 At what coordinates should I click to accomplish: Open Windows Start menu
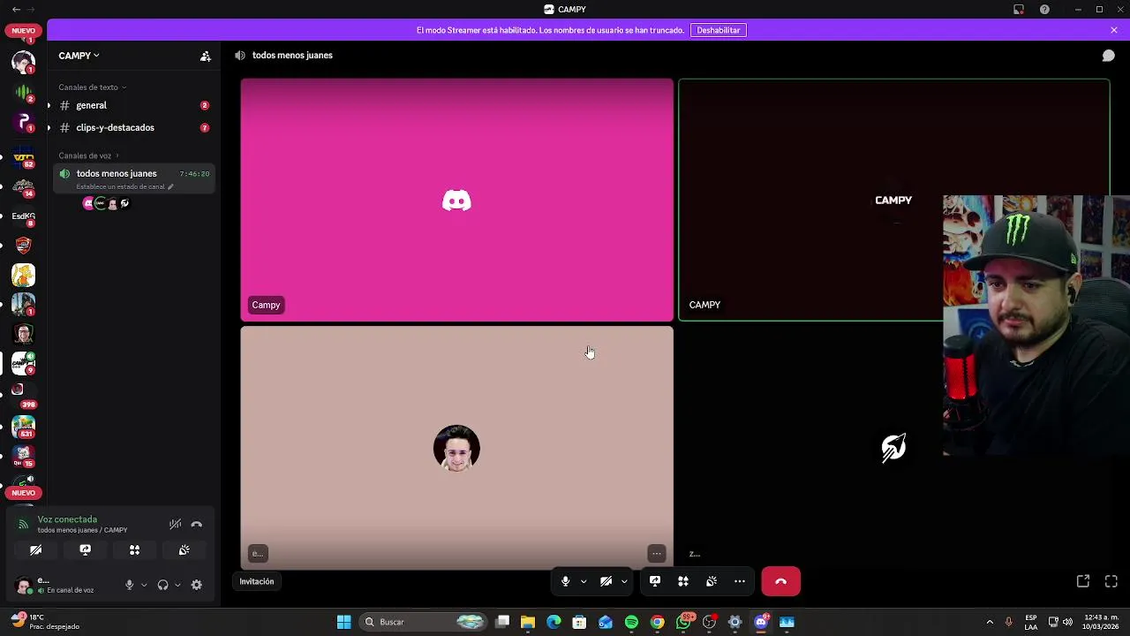coord(343,622)
